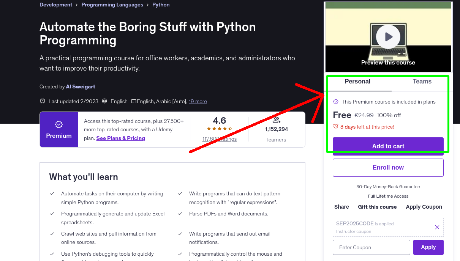460x261 pixels.
Task: Click the Premium badge icon
Action: (59, 124)
